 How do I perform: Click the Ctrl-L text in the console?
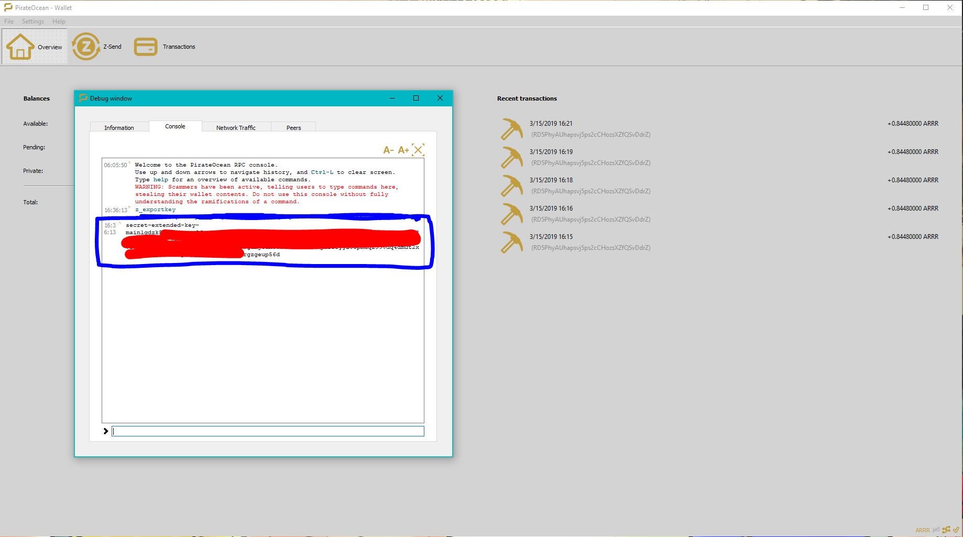click(322, 172)
